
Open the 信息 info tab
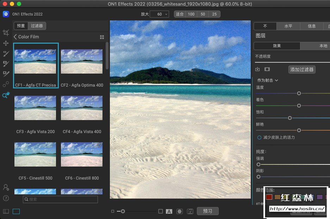(312, 26)
